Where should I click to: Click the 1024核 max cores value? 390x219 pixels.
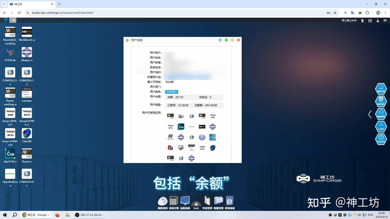(170, 82)
